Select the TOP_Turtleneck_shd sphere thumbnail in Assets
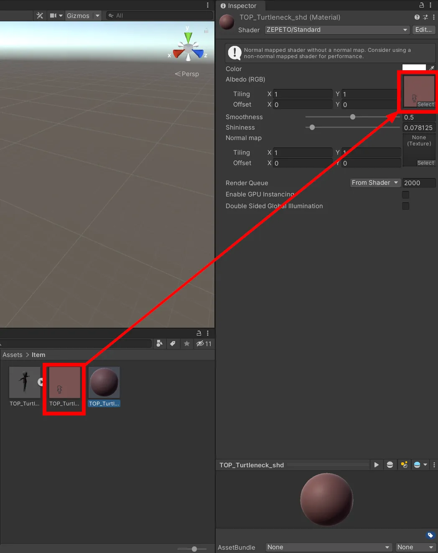 coord(104,382)
